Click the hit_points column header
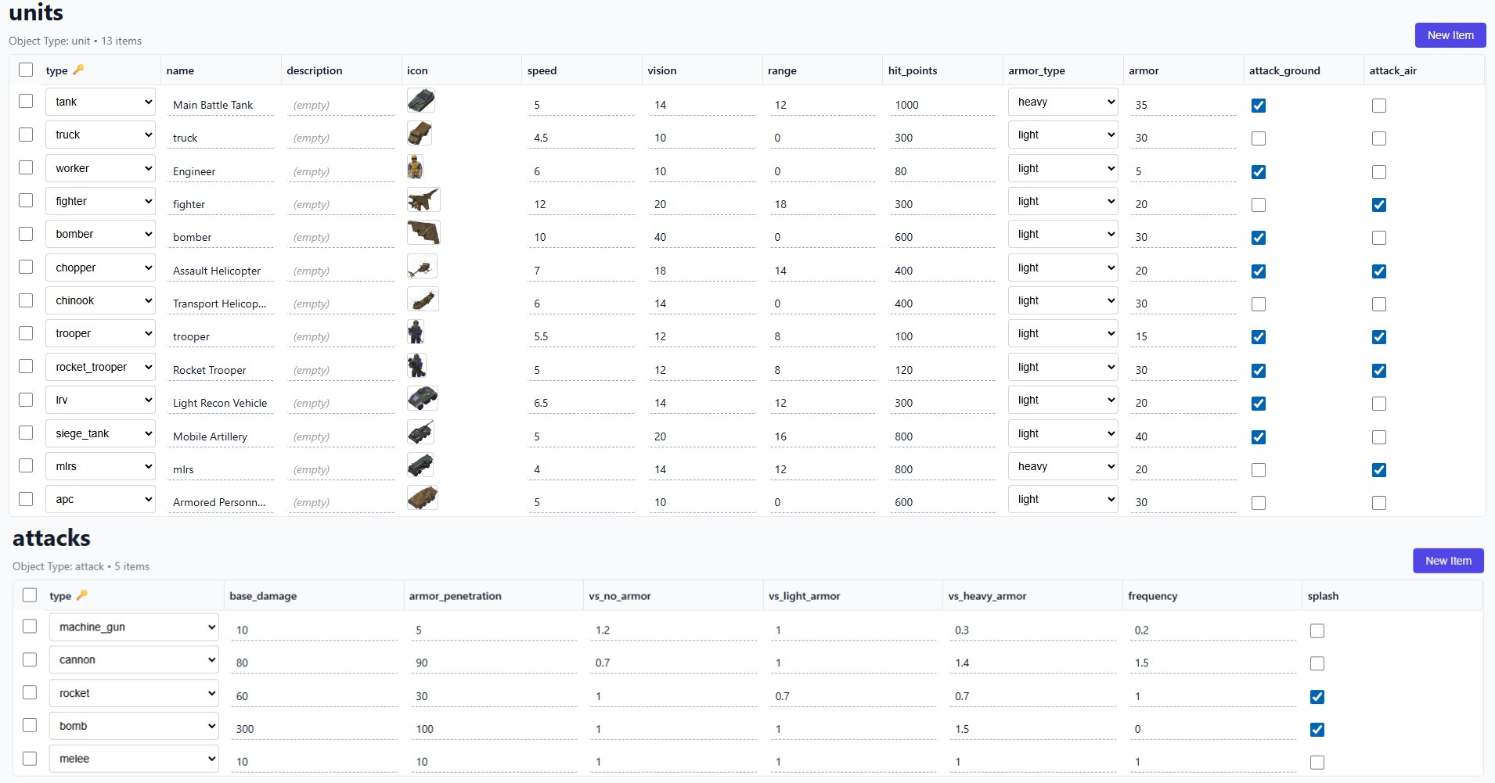This screenshot has height=783, width=1495. point(913,70)
